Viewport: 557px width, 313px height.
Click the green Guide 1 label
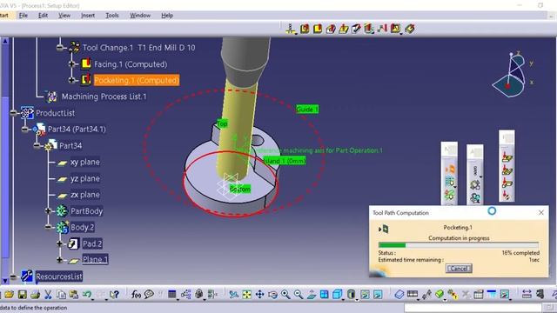[x=307, y=110]
